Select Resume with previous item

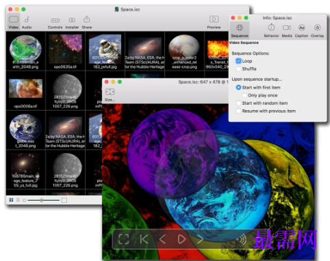coord(238,111)
